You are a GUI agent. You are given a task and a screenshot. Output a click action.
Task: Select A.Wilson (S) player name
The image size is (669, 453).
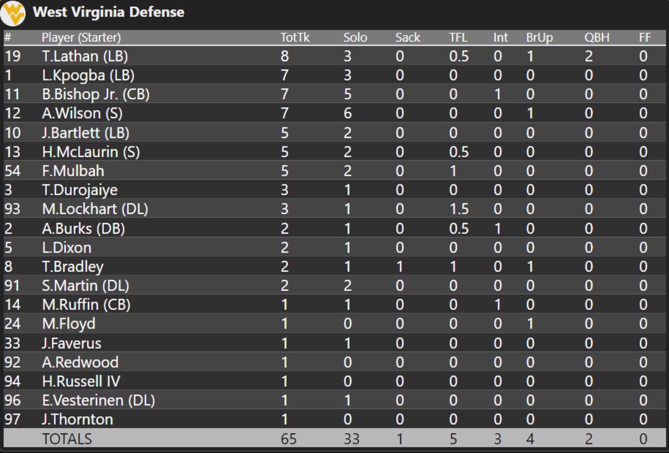(82, 114)
